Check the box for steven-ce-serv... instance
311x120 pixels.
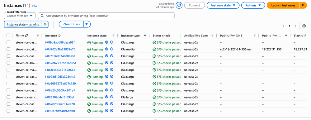click(8, 97)
